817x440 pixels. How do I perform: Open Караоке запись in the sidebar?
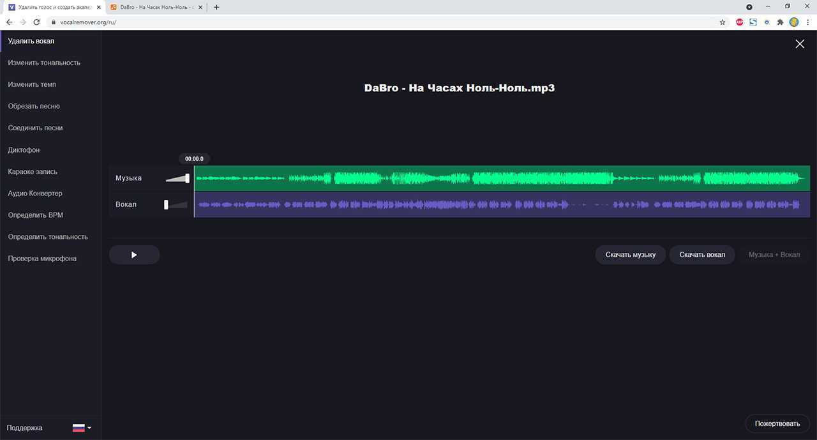[x=33, y=171]
